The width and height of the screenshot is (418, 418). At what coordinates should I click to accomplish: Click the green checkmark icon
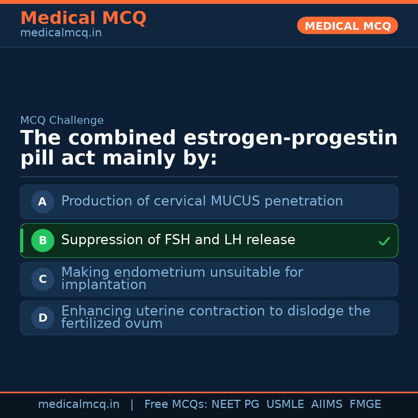384,242
